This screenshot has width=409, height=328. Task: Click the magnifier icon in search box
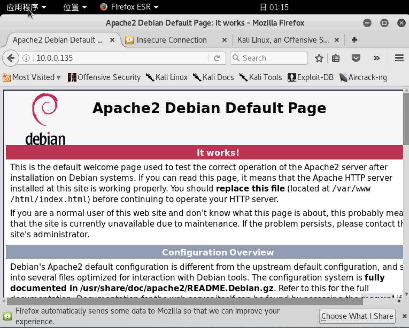click(236, 58)
